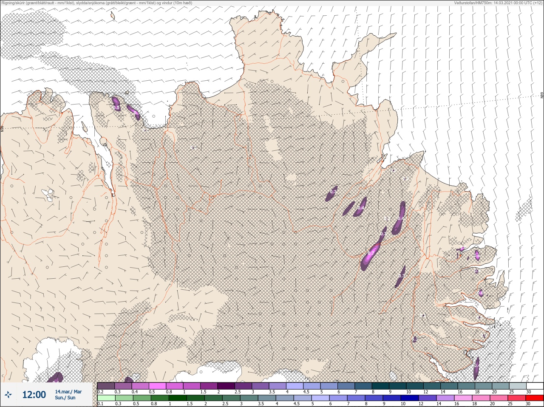Click the 4.5 label in the lower legend
This screenshot has width=544, height=407.
[x=297, y=404]
